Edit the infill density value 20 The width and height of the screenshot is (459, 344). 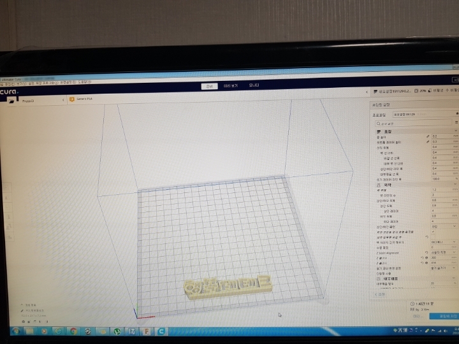pyautogui.click(x=444, y=283)
